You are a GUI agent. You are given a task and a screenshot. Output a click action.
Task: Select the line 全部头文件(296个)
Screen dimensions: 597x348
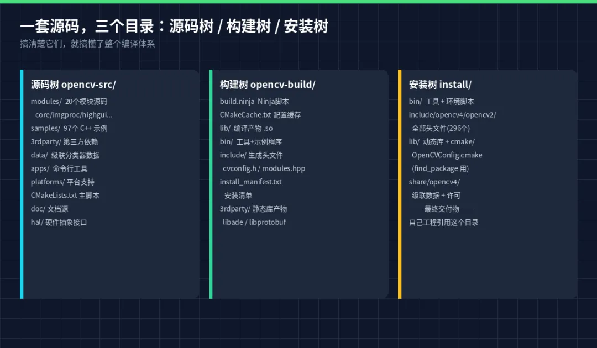[x=441, y=128]
